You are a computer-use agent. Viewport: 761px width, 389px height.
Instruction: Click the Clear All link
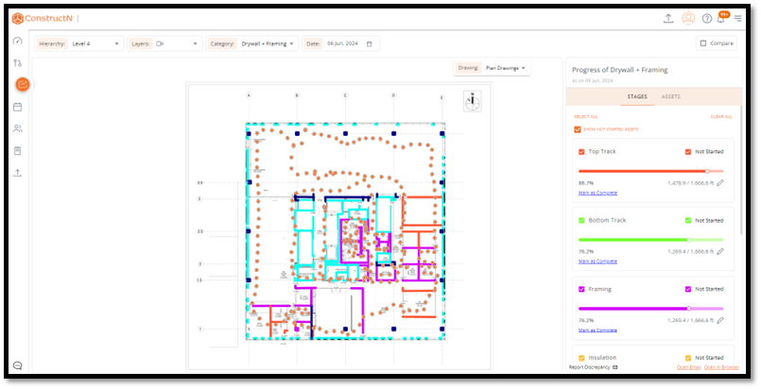(x=720, y=116)
